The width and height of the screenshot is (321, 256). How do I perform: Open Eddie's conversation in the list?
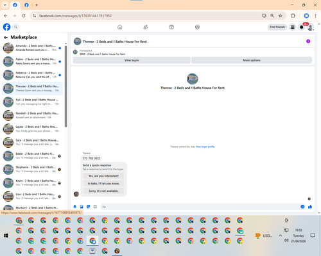point(32,156)
